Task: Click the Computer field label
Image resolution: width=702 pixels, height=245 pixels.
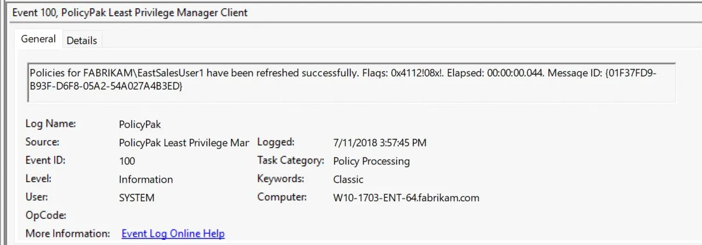Action: (x=282, y=197)
